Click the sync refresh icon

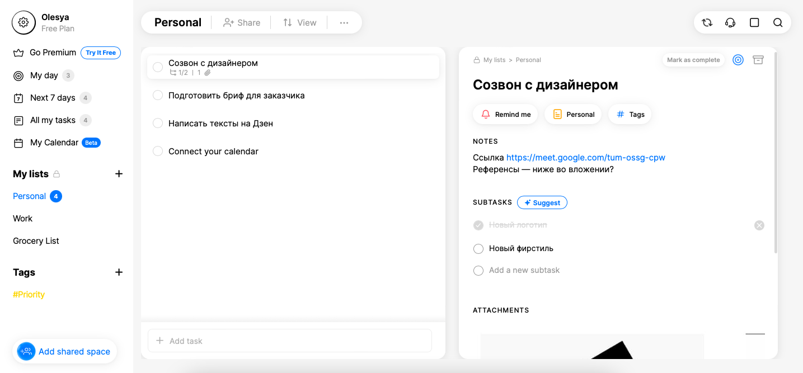(707, 22)
